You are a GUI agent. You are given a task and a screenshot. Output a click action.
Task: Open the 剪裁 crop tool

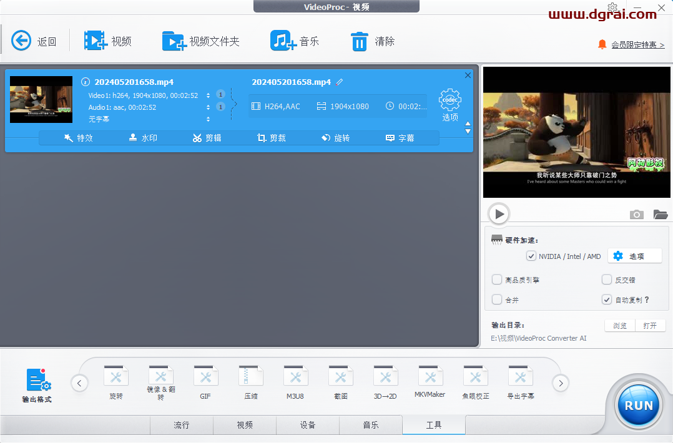pos(271,138)
